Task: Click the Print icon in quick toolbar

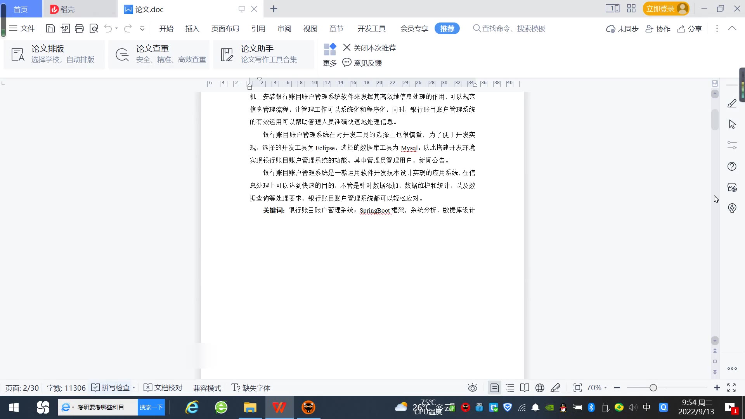Action: (x=79, y=28)
